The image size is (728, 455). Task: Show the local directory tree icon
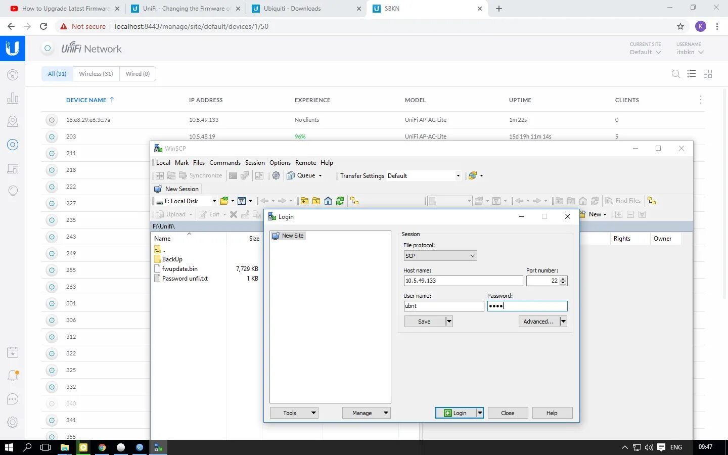[354, 201]
